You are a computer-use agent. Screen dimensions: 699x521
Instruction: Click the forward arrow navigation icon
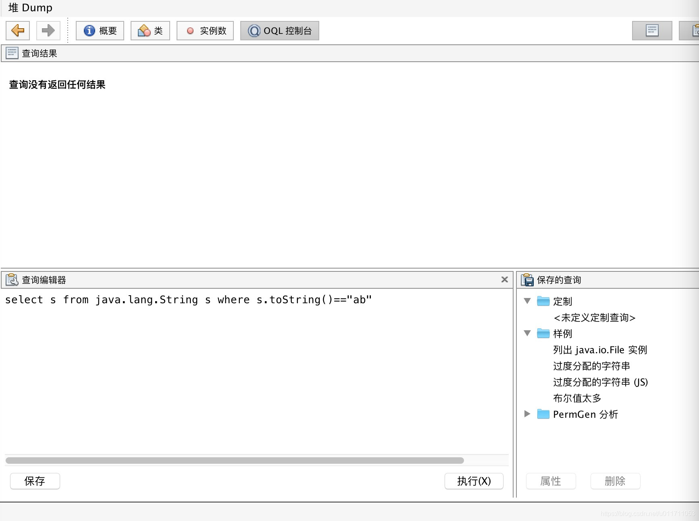pos(48,31)
